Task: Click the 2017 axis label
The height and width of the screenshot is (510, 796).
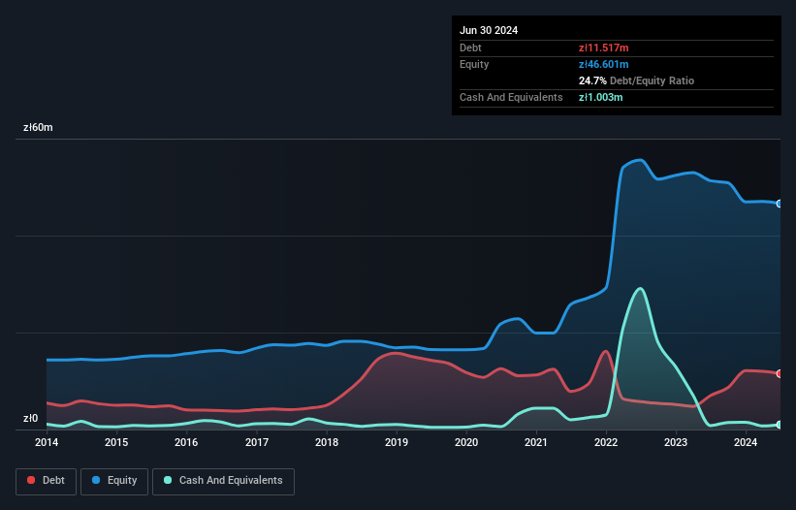Action: coord(257,442)
